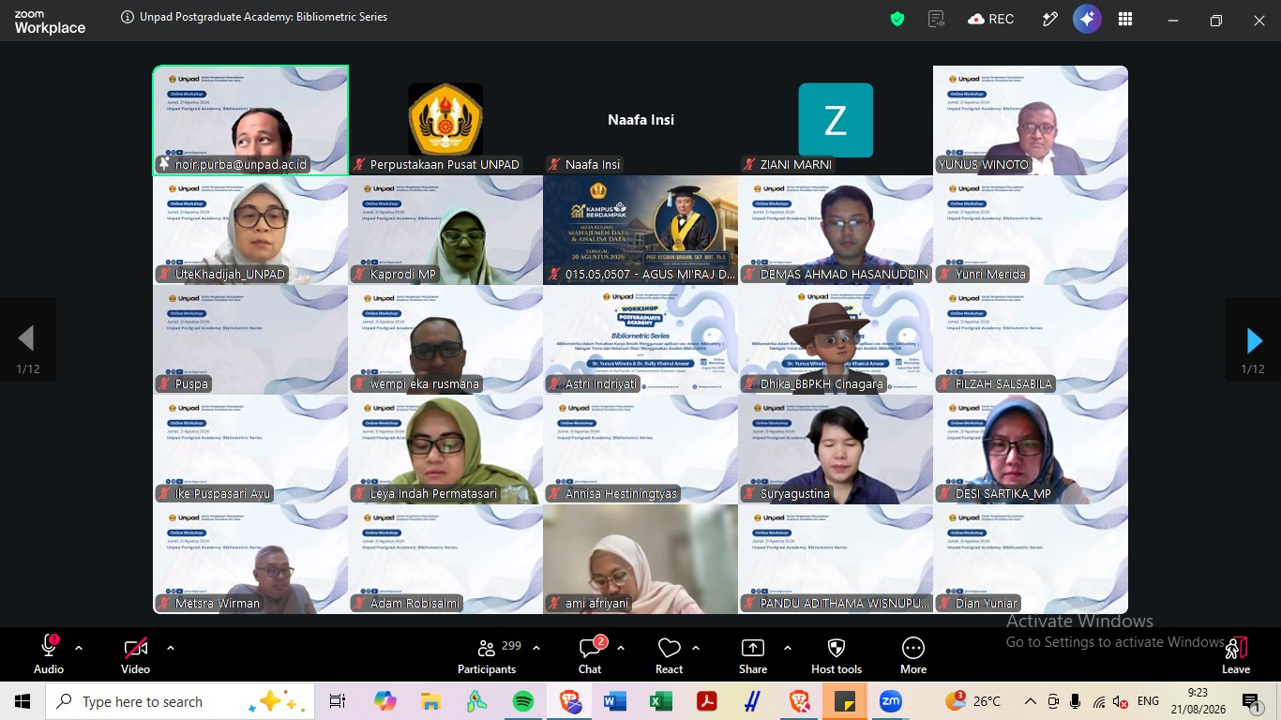Go to the next gallery page arrow
This screenshot has width=1281, height=720.
click(1254, 340)
